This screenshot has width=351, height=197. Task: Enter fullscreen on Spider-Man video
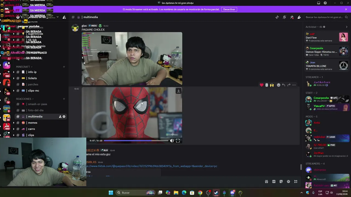click(178, 141)
